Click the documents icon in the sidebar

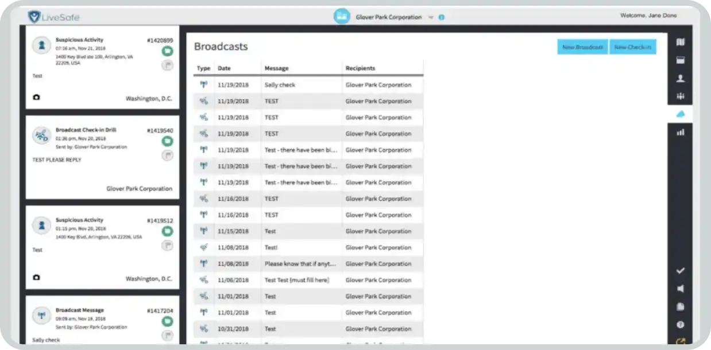[x=681, y=306]
